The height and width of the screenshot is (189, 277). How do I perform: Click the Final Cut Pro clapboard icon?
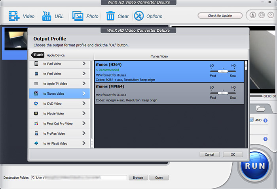(x=36, y=124)
